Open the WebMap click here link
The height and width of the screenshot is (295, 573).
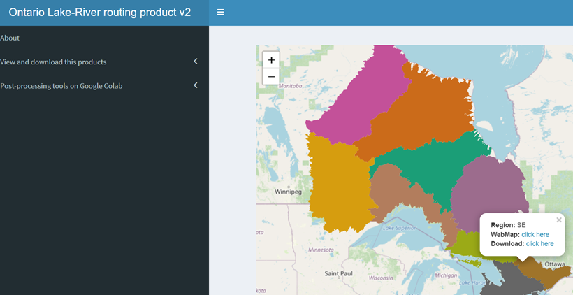[x=535, y=234]
